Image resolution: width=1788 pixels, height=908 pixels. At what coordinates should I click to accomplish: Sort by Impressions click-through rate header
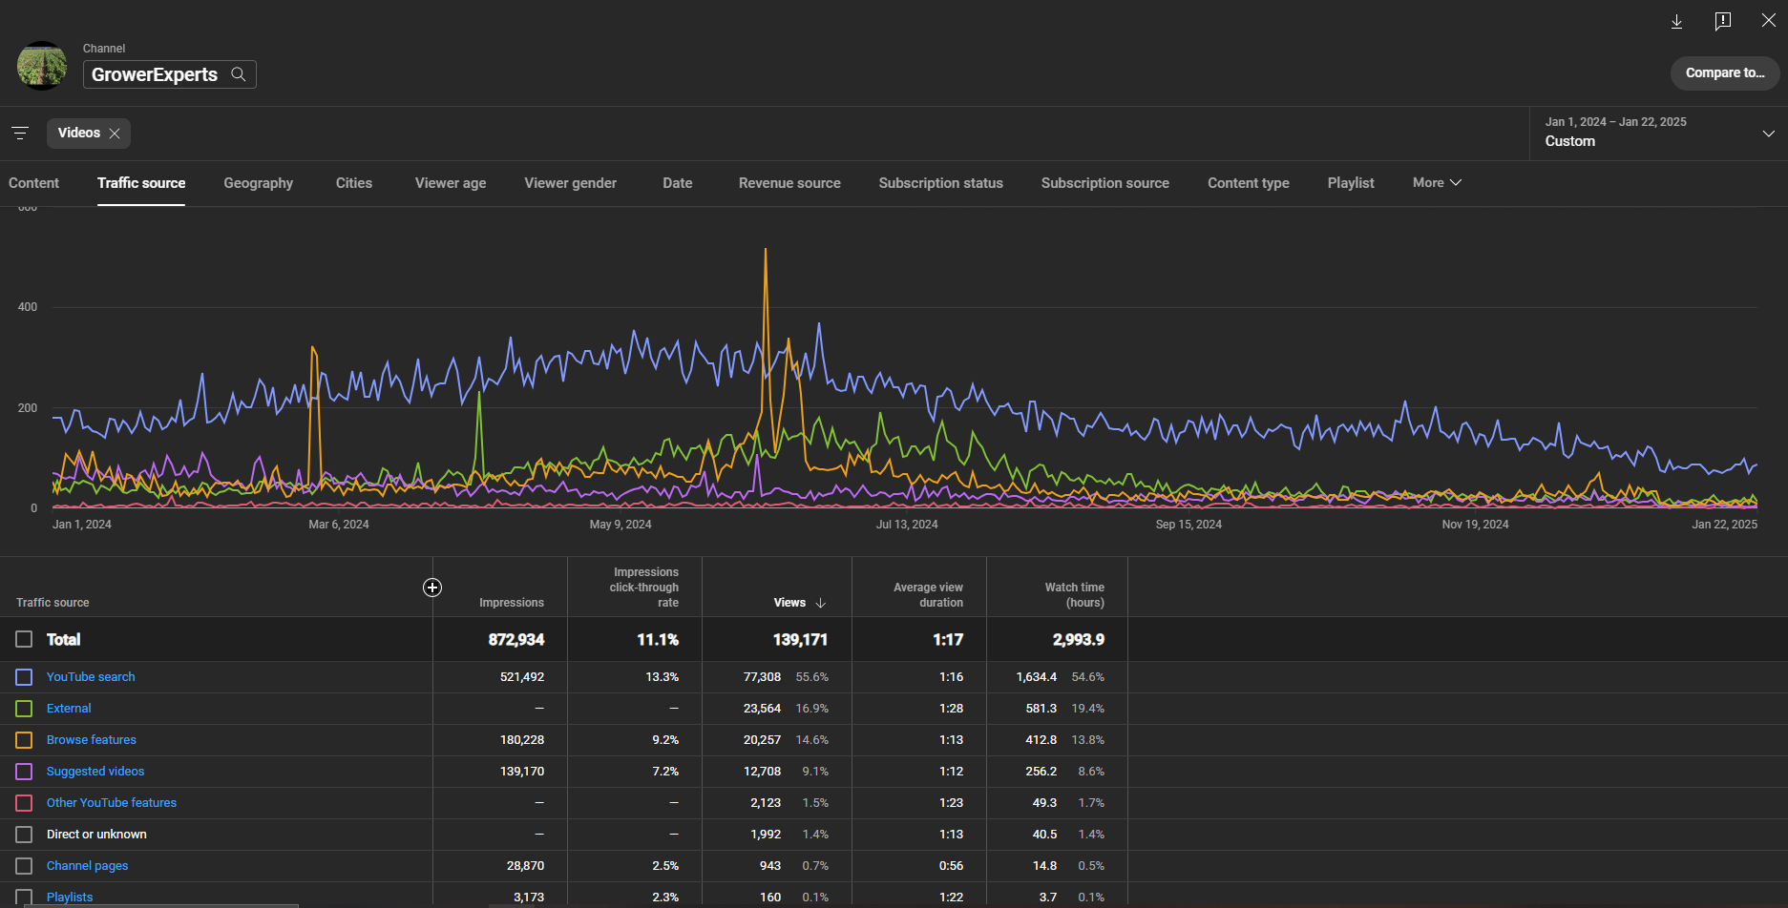pos(644,588)
